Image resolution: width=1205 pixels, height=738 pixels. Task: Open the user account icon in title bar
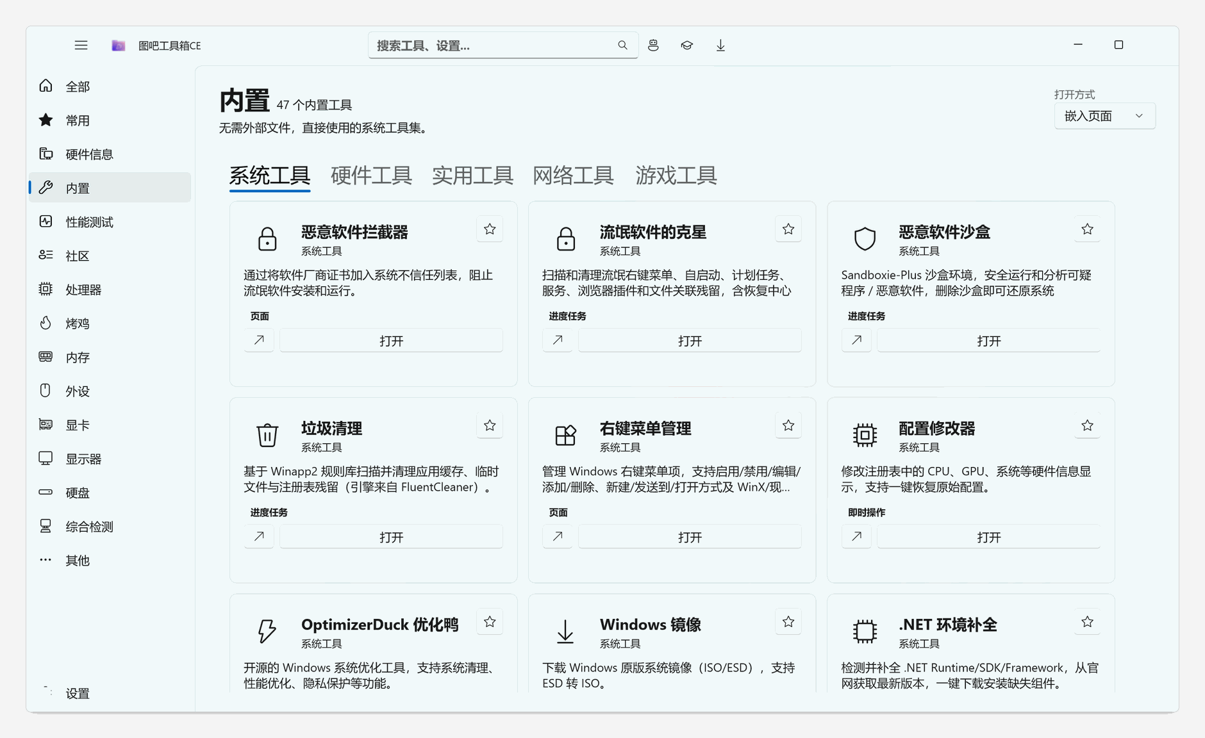(x=653, y=45)
